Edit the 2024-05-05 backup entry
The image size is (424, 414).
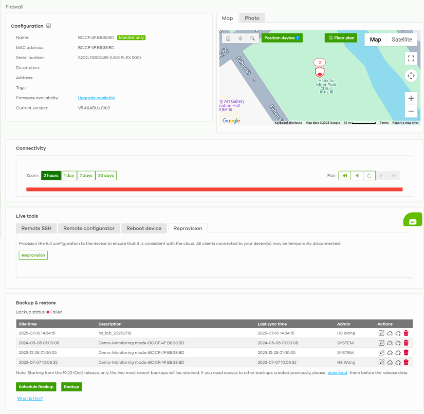[381, 343]
